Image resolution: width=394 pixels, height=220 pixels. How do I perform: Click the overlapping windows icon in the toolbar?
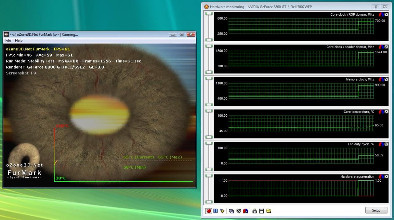pyautogui.click(x=232, y=211)
